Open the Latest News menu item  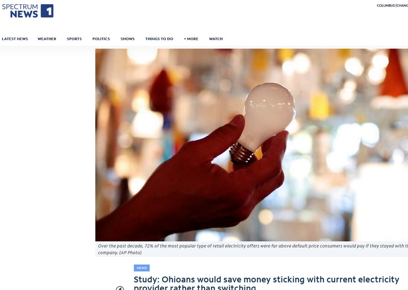pos(15,39)
